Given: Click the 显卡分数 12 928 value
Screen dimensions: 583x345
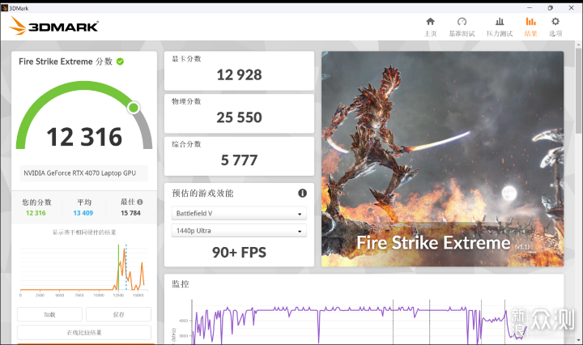Looking at the screenshot, I should coord(239,75).
